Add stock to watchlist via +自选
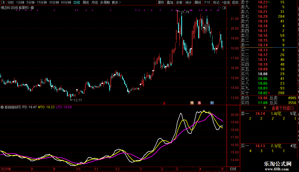This screenshot has width=299, height=172. 226,2
